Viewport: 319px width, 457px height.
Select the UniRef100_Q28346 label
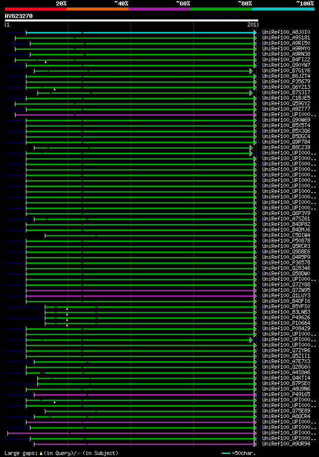tap(286, 268)
